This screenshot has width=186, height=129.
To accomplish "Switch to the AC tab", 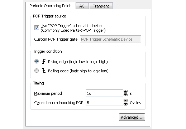I will tap(82, 6).
